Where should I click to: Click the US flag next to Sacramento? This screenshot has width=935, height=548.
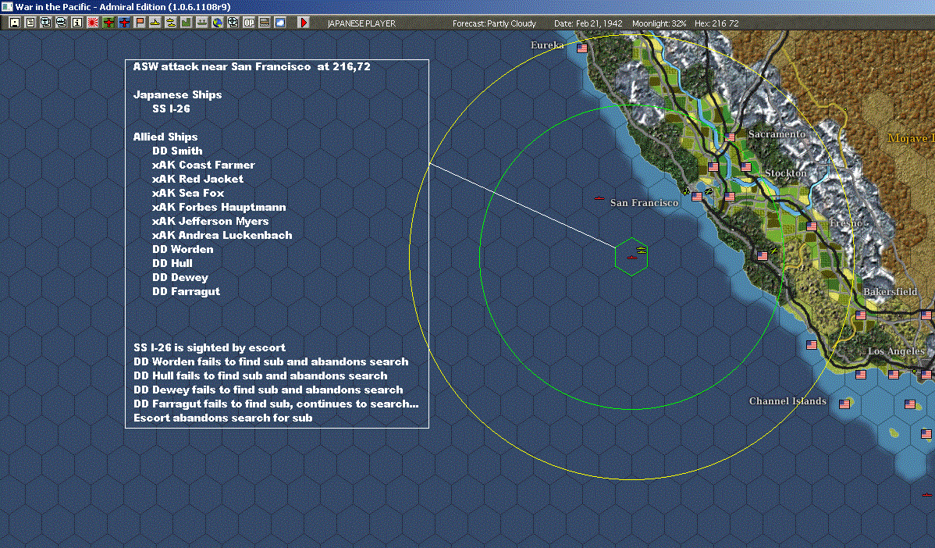[730, 137]
